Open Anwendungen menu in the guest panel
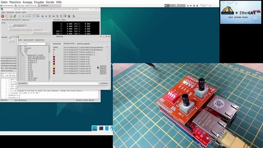This screenshot has height=148, width=263. tap(7, 5)
